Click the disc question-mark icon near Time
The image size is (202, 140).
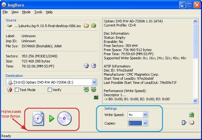94,66
